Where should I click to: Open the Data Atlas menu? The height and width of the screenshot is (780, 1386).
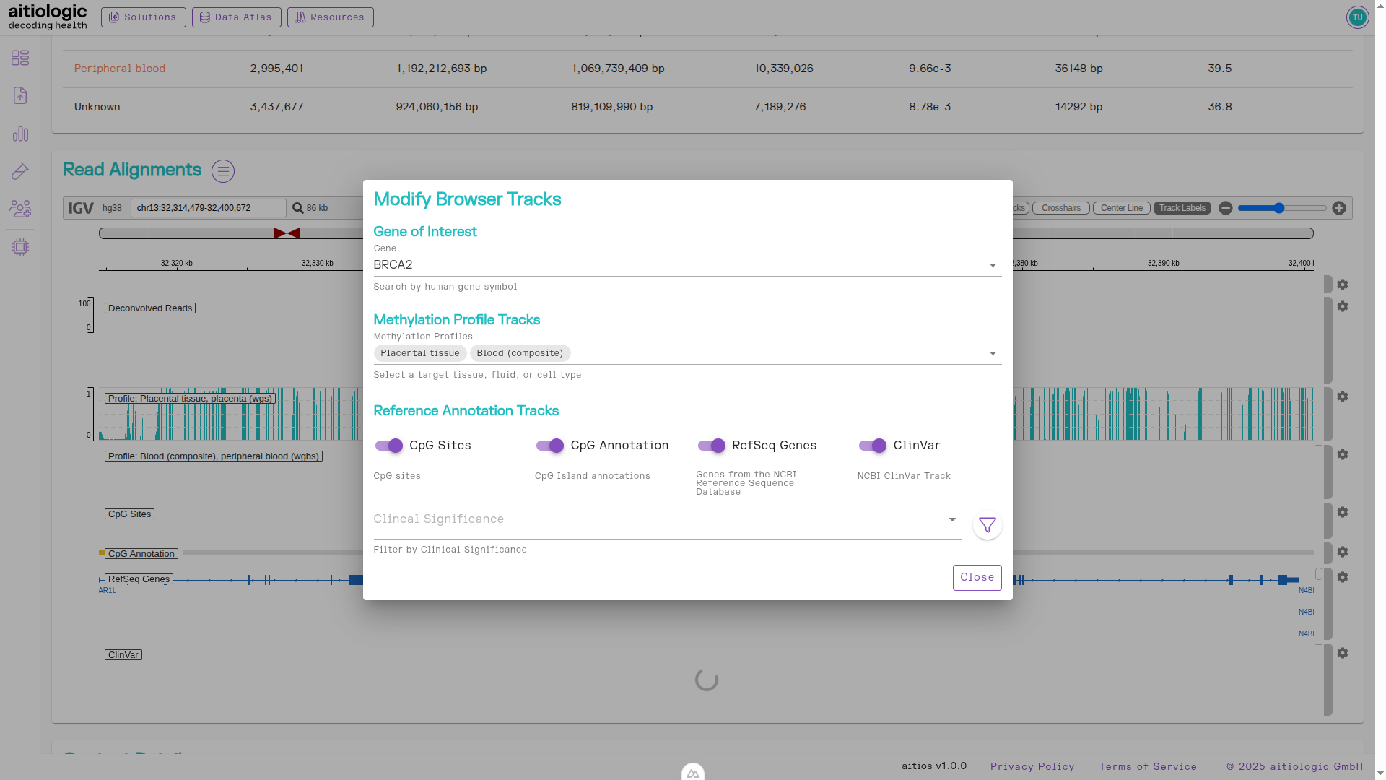236,17
